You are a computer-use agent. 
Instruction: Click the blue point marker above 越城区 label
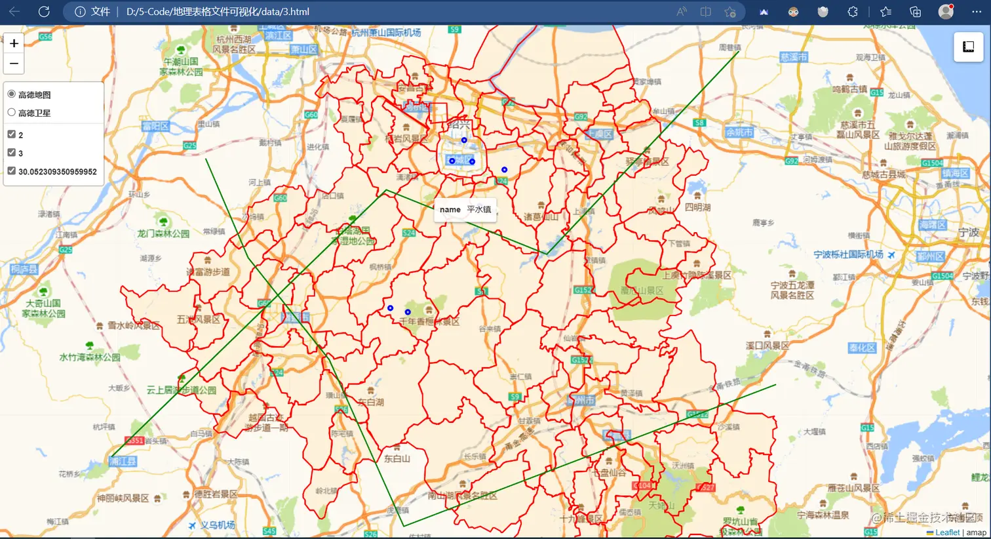464,140
